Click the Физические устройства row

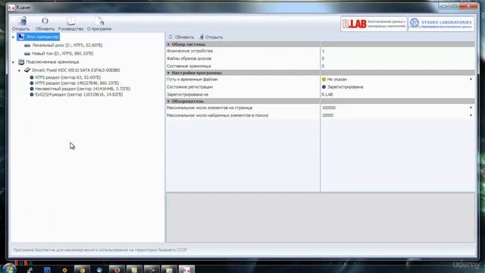(x=320, y=51)
